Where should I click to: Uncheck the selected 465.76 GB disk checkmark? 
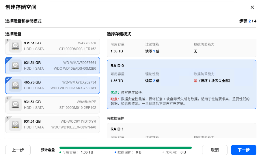pos(8,79)
